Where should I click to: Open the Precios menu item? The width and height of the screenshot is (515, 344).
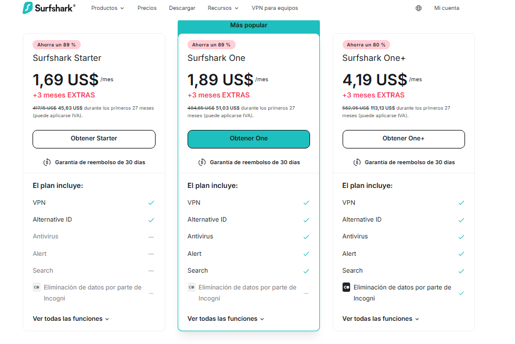(147, 8)
